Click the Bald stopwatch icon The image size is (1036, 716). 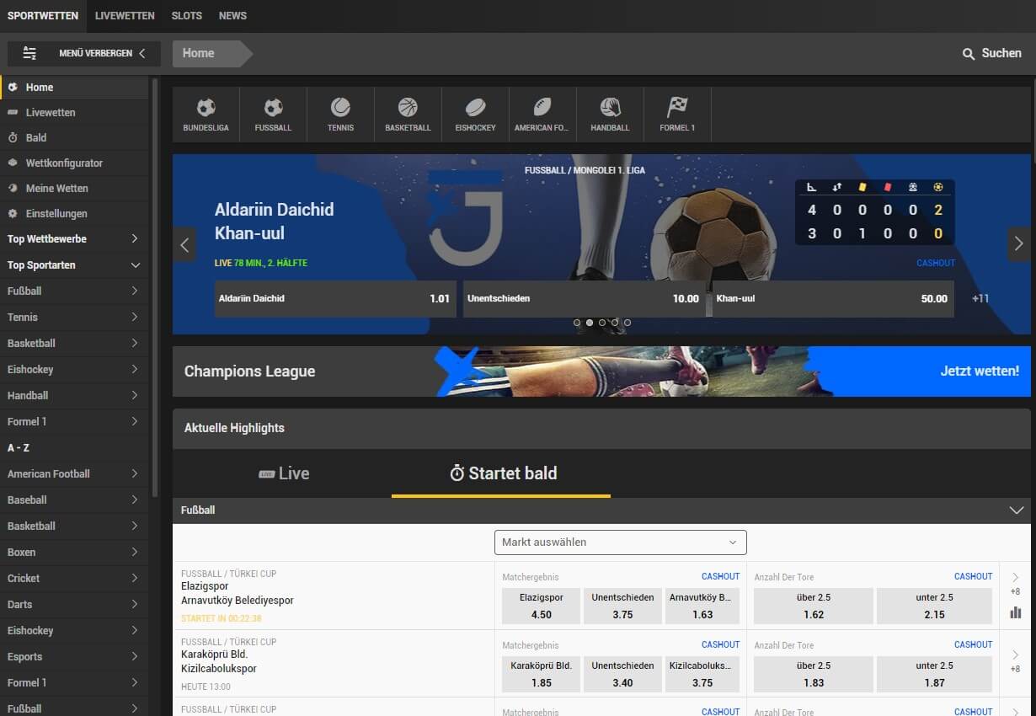pyautogui.click(x=13, y=137)
